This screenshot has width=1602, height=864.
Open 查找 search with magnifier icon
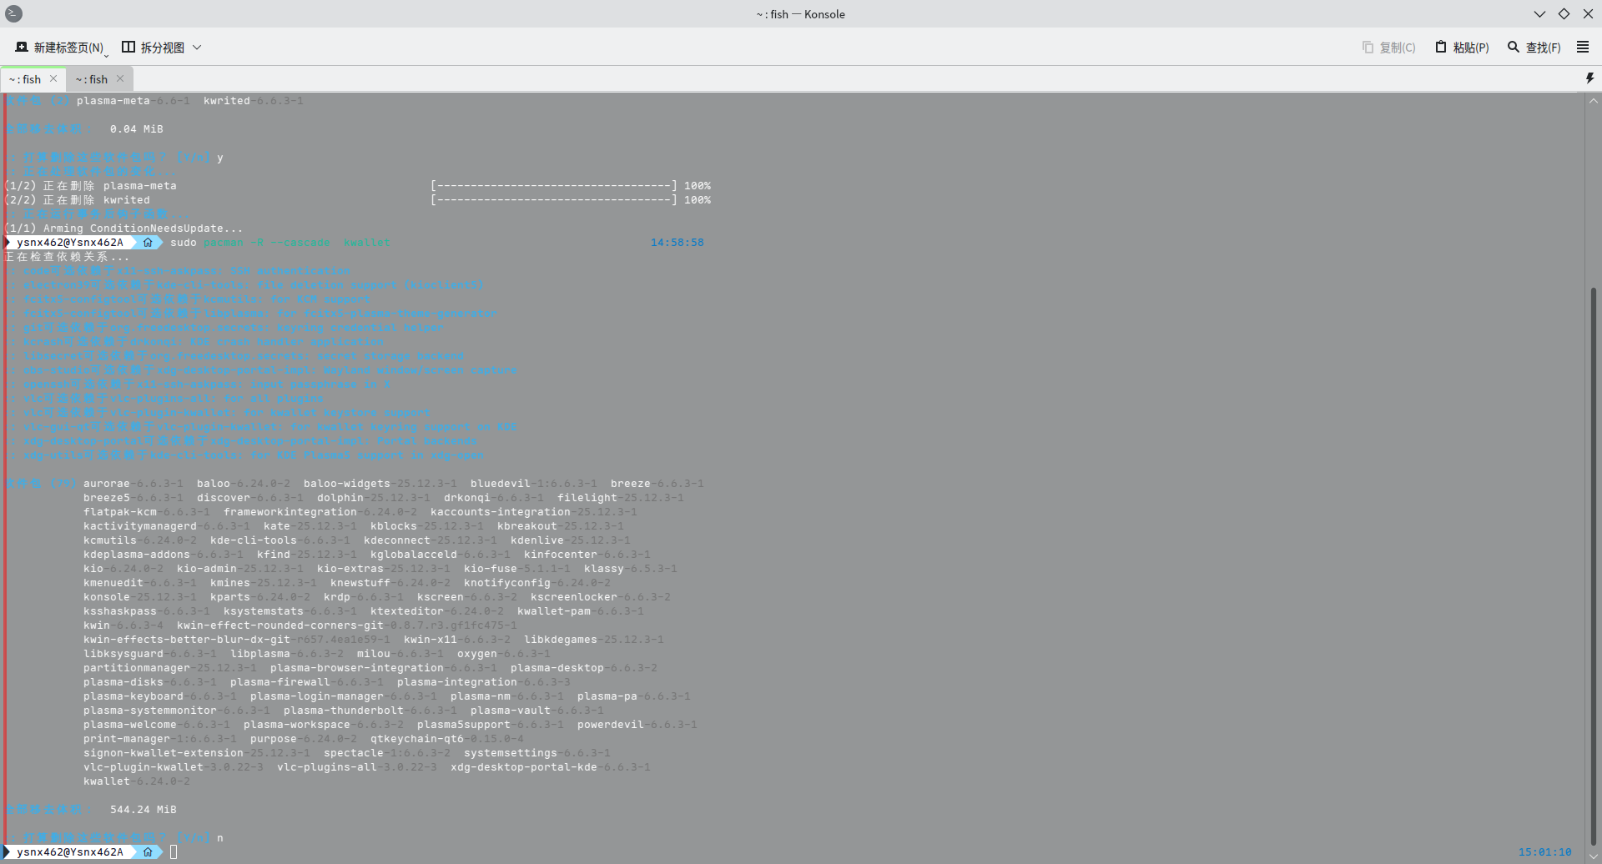click(1513, 48)
